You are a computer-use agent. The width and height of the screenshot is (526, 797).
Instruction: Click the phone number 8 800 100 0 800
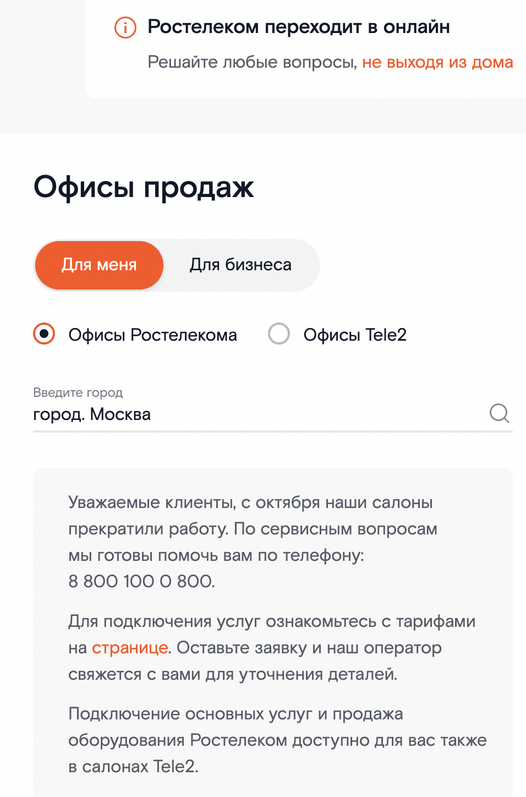141,581
